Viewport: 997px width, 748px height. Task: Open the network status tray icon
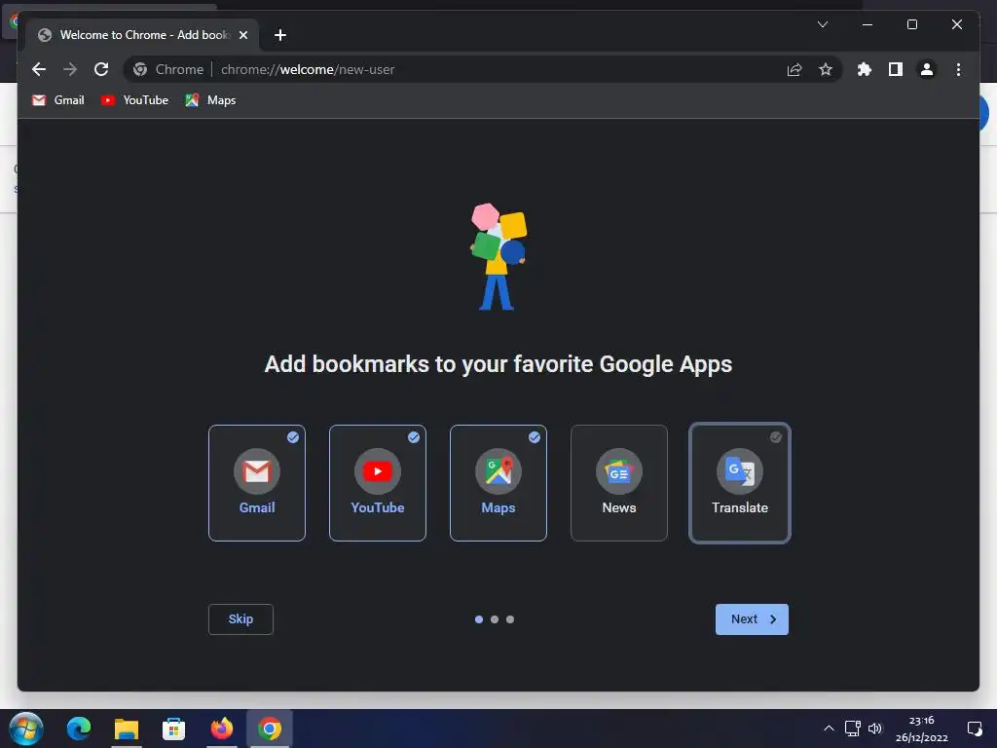[853, 729]
